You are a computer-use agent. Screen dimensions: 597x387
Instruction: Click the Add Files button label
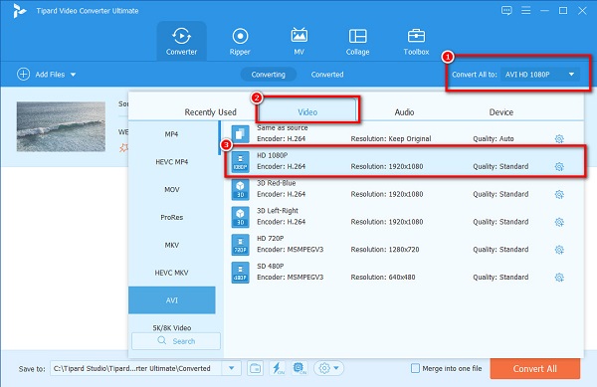(x=50, y=75)
